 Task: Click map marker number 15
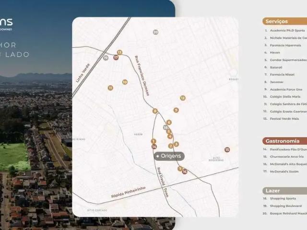227,149
